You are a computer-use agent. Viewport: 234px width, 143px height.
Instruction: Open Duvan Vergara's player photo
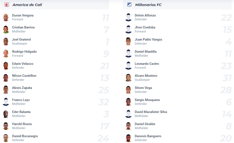[6, 17]
